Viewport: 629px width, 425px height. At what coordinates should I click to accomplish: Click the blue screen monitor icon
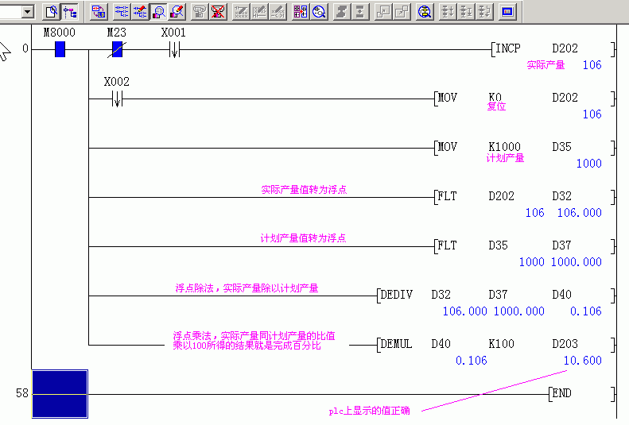click(507, 12)
